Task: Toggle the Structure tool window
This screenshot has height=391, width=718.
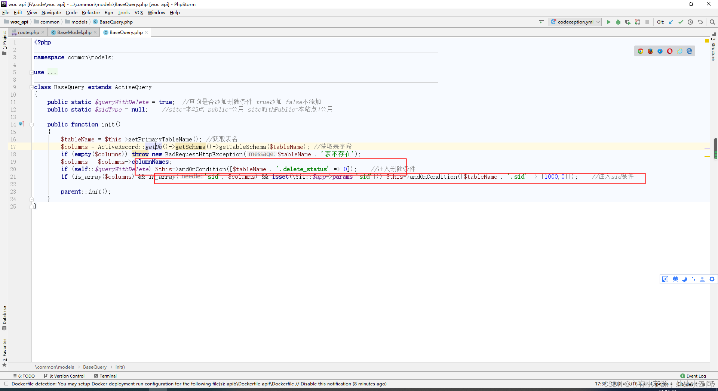Action: point(714,47)
